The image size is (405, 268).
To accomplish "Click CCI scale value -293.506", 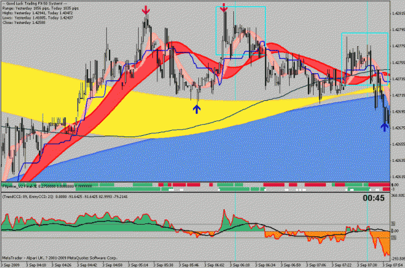I will 398,258.
